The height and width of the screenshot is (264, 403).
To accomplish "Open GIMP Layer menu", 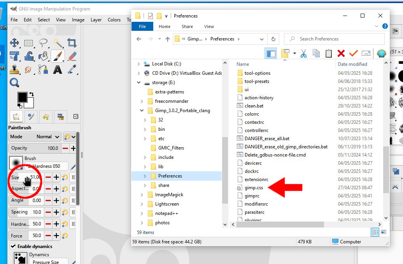I will (x=96, y=20).
